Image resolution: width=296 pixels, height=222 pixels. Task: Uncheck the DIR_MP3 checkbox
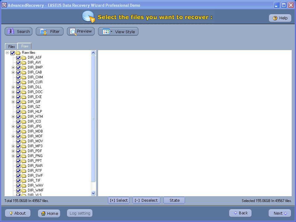point(18,146)
